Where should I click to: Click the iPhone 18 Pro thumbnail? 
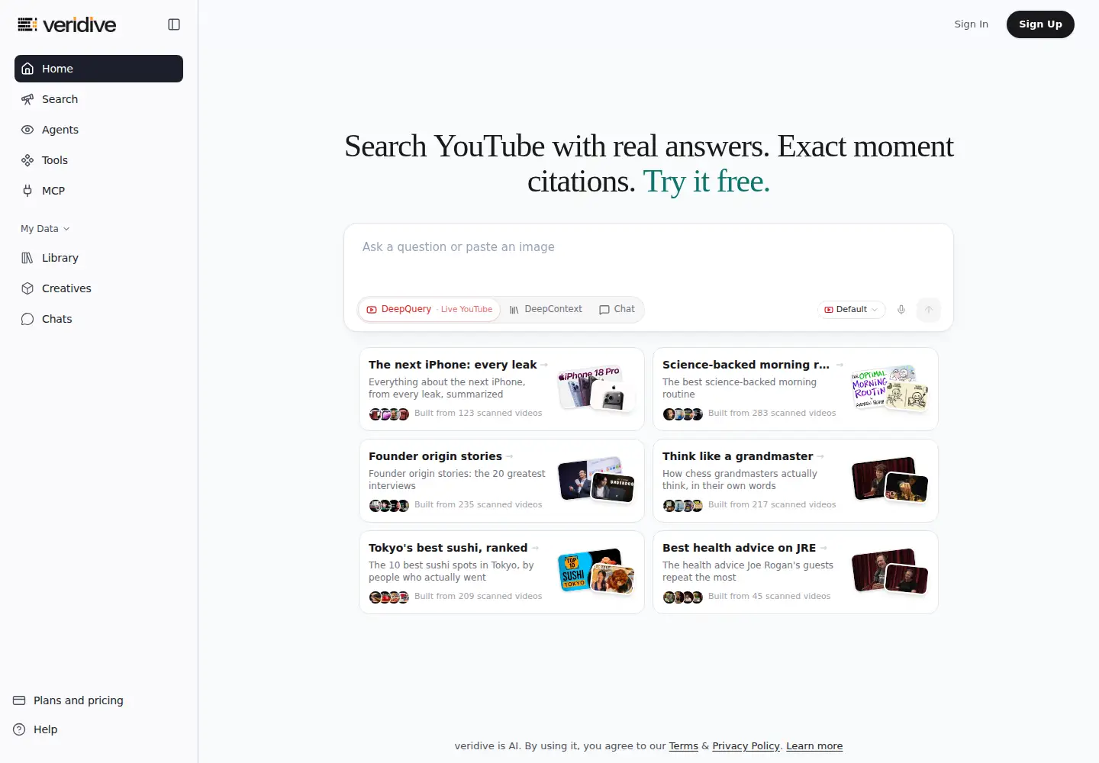tap(596, 389)
